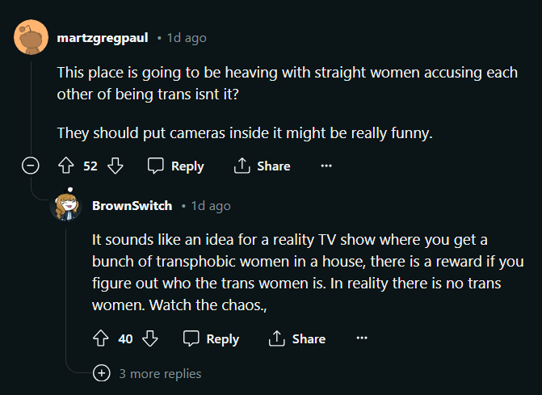This screenshot has width=542, height=395.
Task: Collapse the martzgregpaul comment thread
Action: click(31, 166)
